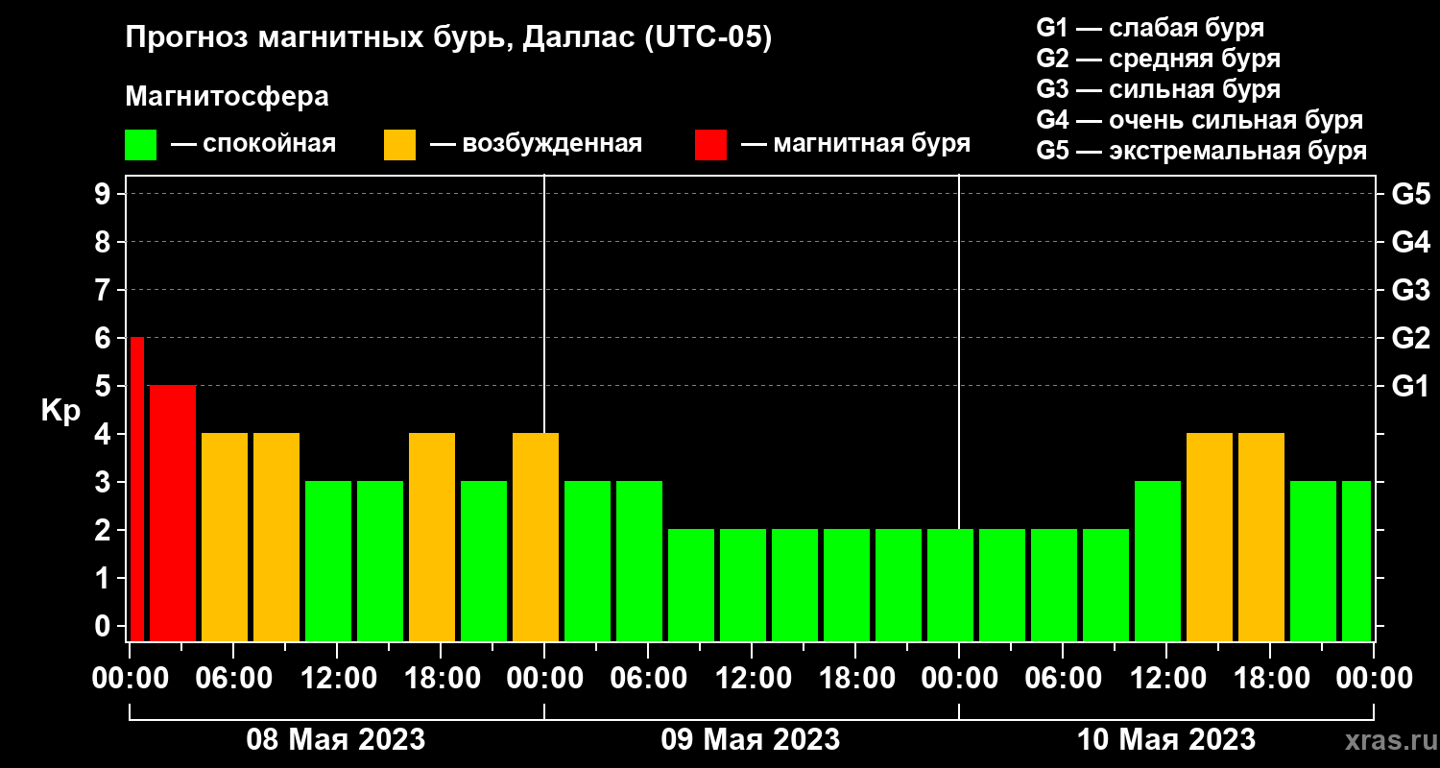Viewport: 1440px width, 768px height.
Task: Click the standalone 'G5' right-axis label
Action: pos(1410,194)
